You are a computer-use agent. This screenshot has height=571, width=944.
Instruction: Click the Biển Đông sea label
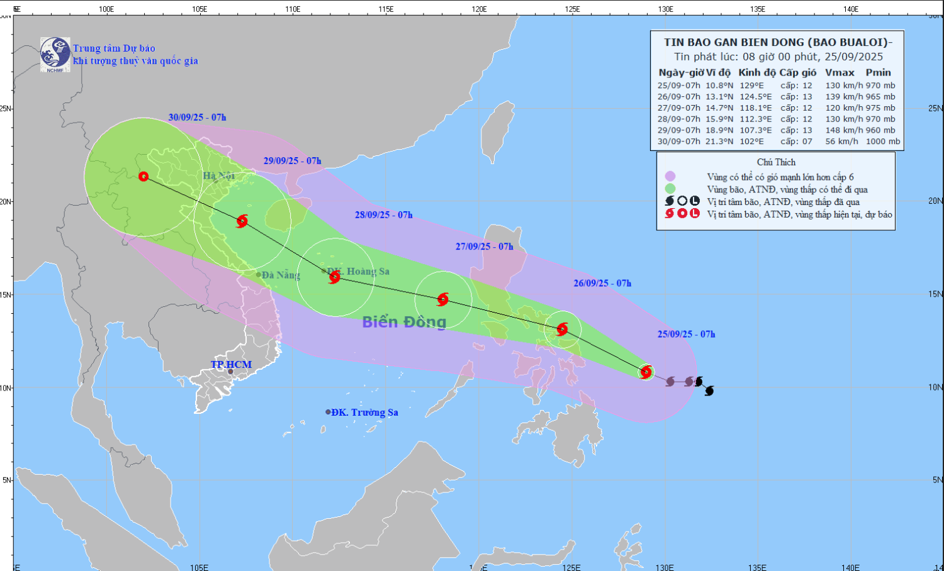404,322
